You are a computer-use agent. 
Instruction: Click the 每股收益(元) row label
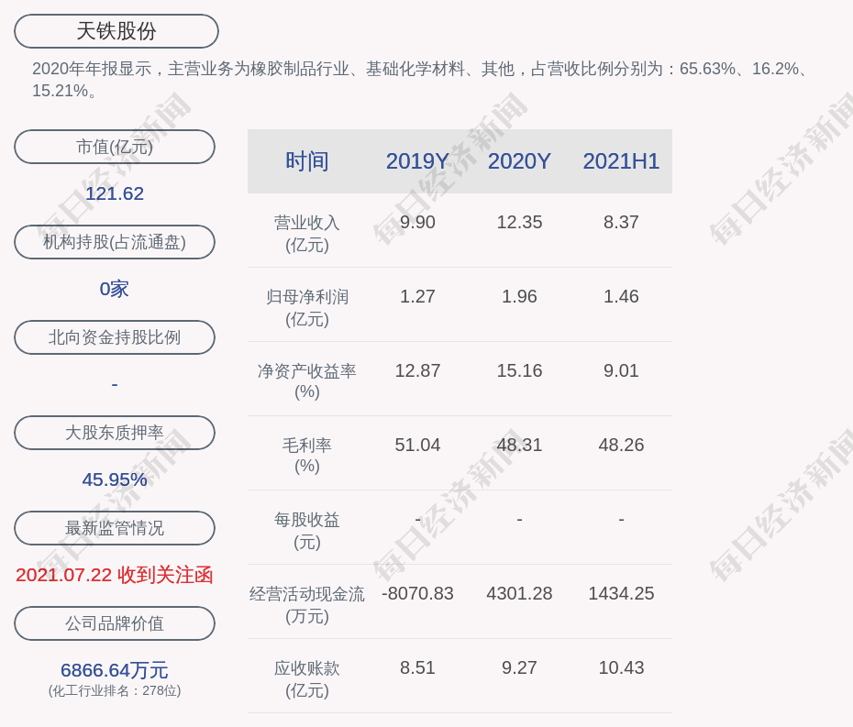coord(307,531)
